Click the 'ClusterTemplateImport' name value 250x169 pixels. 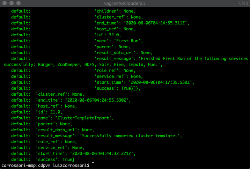pyautogui.click(x=83, y=118)
